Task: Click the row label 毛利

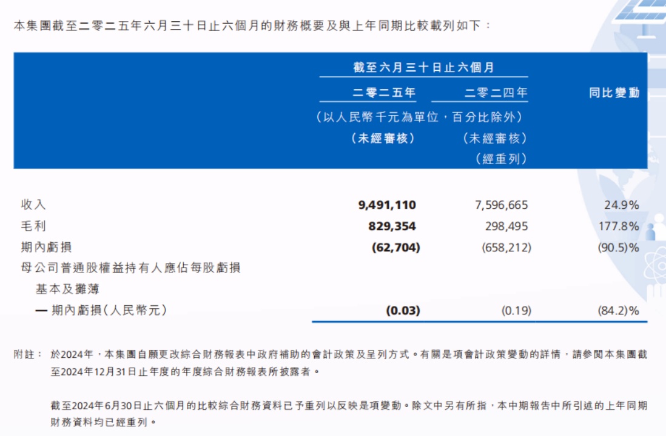Action: [x=33, y=226]
